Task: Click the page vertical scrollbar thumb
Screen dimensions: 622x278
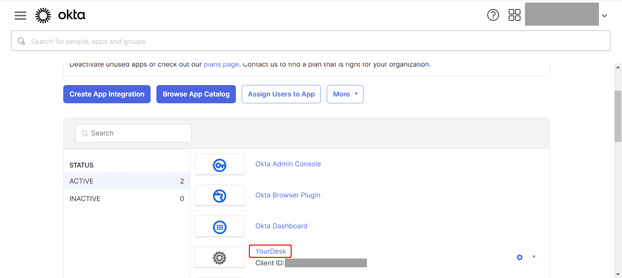Action: tap(618, 116)
